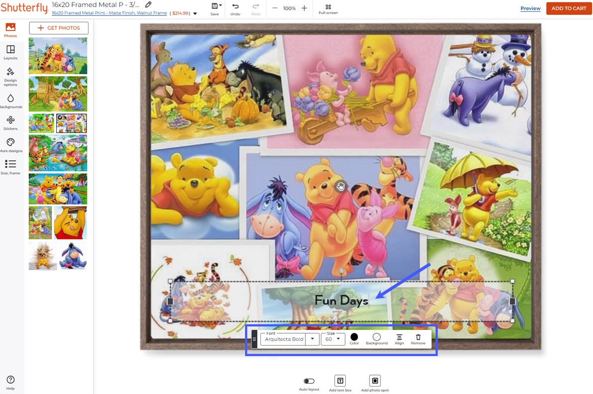Image resolution: width=593 pixels, height=394 pixels.
Task: Open Design options panel
Action: [x=10, y=77]
